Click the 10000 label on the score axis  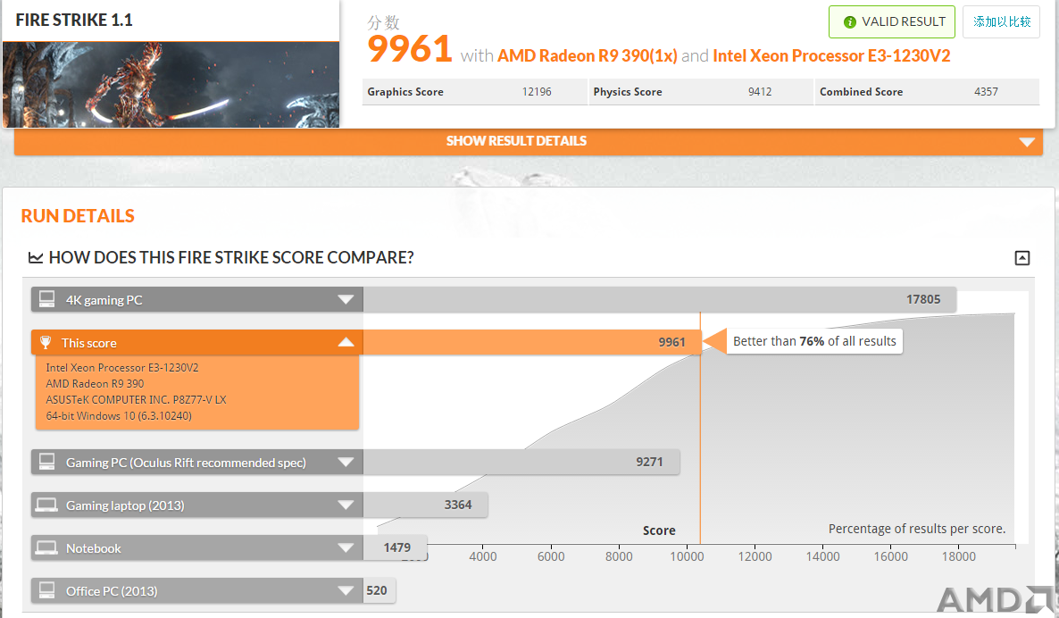687,556
